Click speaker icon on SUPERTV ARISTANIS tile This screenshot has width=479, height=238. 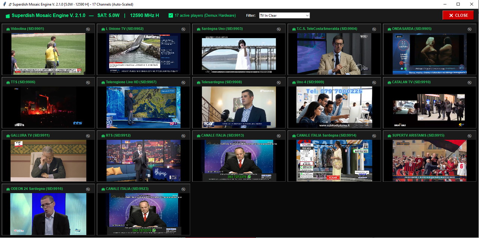[469, 136]
